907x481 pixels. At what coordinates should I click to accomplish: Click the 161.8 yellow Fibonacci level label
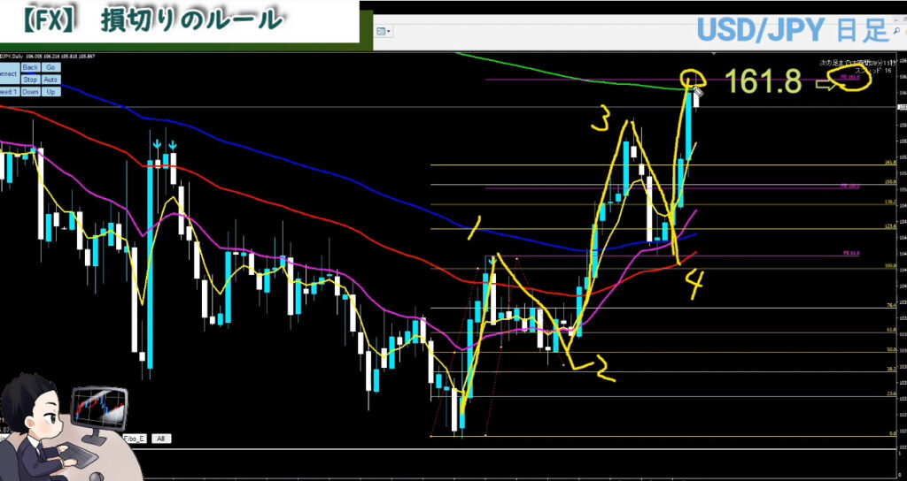[890, 163]
